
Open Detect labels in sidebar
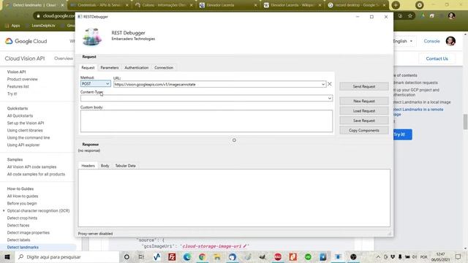point(18,240)
